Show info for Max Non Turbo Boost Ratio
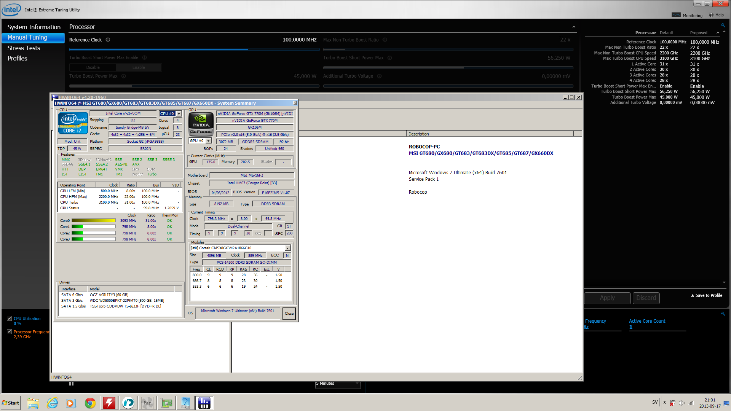 (385, 40)
